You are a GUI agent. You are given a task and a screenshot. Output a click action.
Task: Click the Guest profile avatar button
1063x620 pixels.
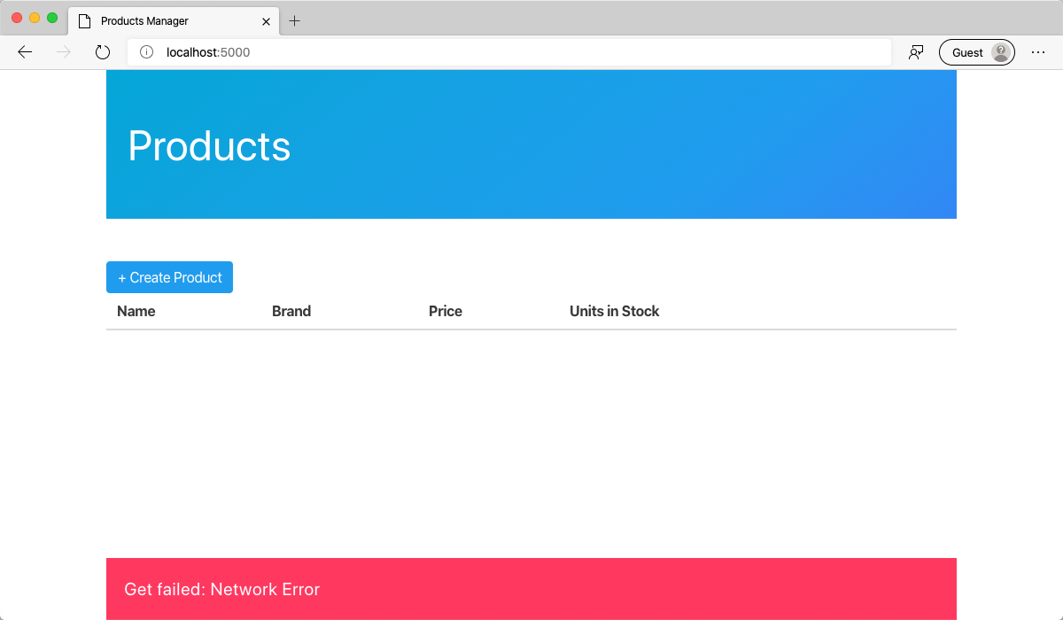point(977,52)
